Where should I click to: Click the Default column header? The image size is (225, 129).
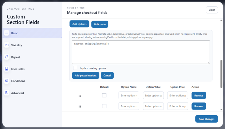[x=104, y=87]
